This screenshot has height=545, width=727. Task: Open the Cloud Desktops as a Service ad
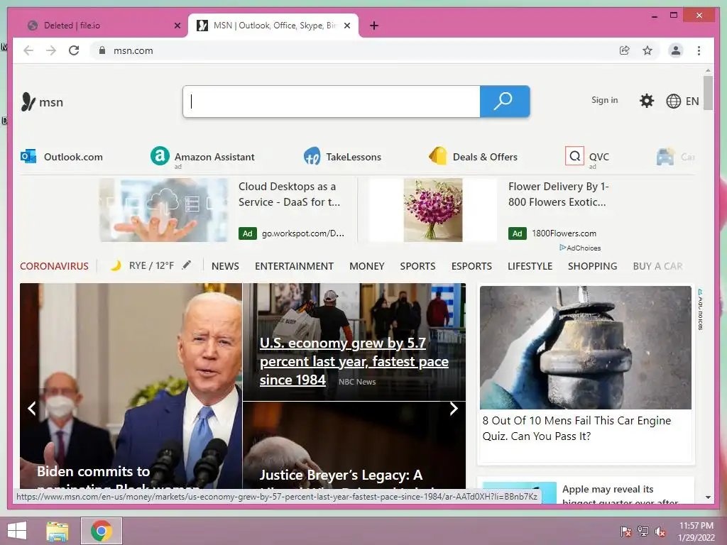290,194
